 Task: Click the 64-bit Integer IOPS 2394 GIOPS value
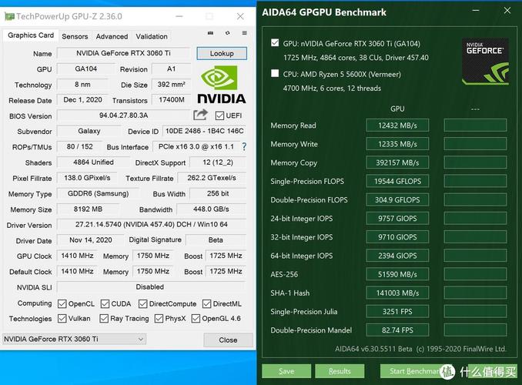pyautogui.click(x=397, y=256)
